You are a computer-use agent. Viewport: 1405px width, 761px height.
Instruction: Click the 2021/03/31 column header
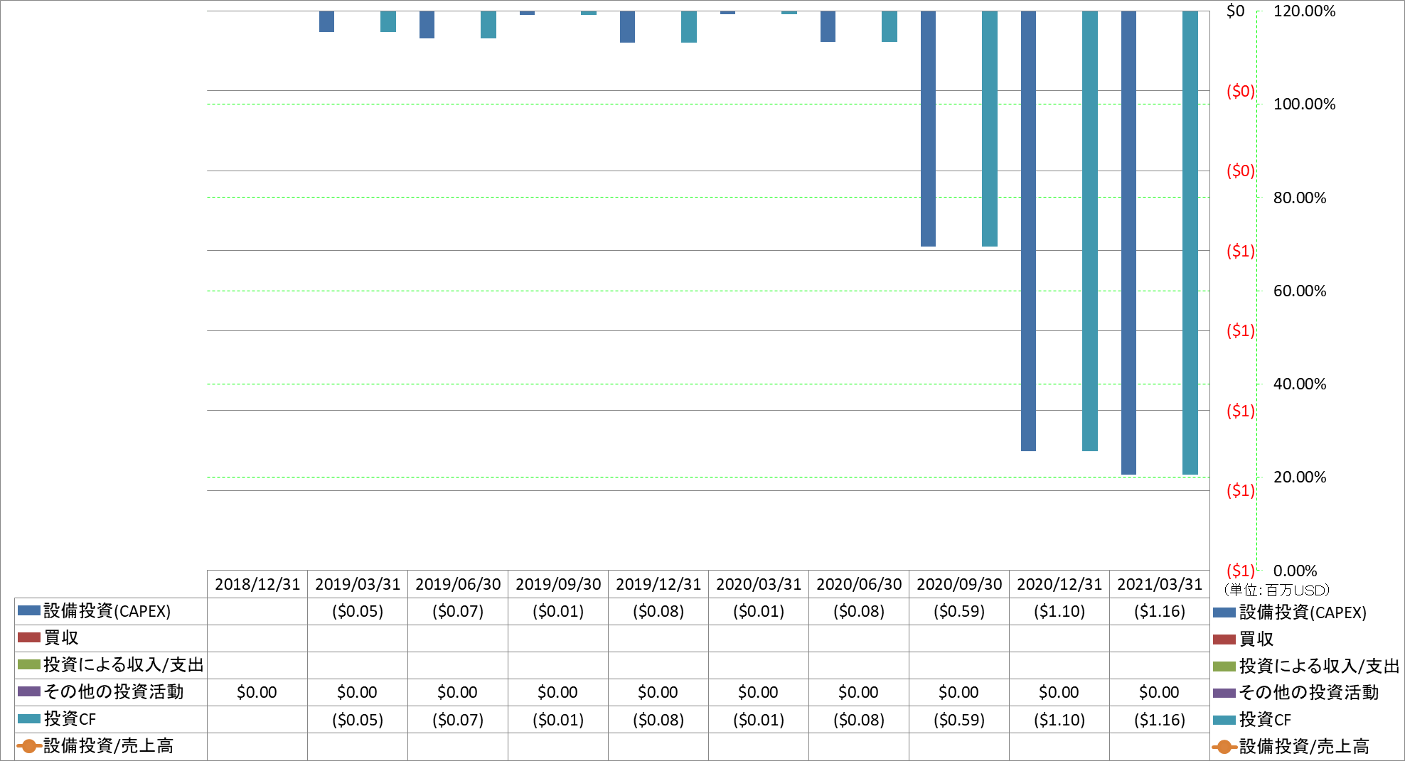tap(1160, 584)
